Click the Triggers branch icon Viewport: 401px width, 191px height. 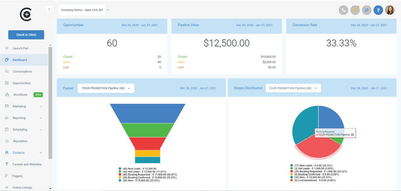coord(7,176)
